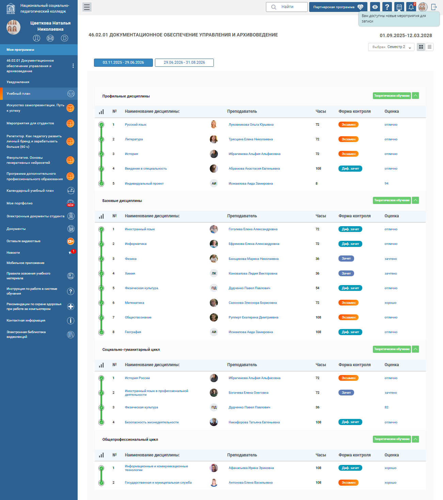Switch to grid view layout
This screenshot has width=443, height=500.
click(x=421, y=47)
